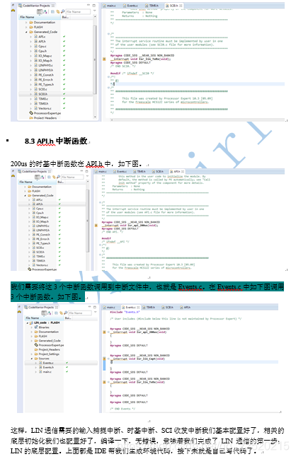Select TIM0.h tab in the SCI0.h screenshot
This screenshot has height=459, width=296.
click(152, 6)
